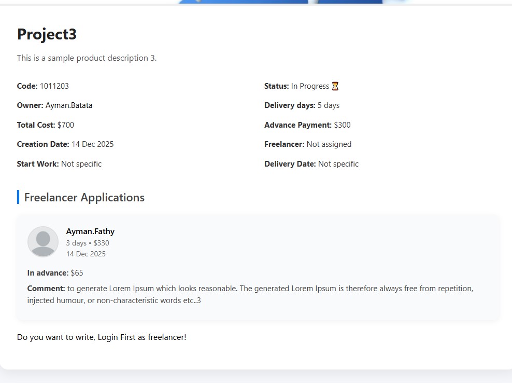The height and width of the screenshot is (383, 512).
Task: Click the Delivery Date Not specific field
Action: pos(338,164)
